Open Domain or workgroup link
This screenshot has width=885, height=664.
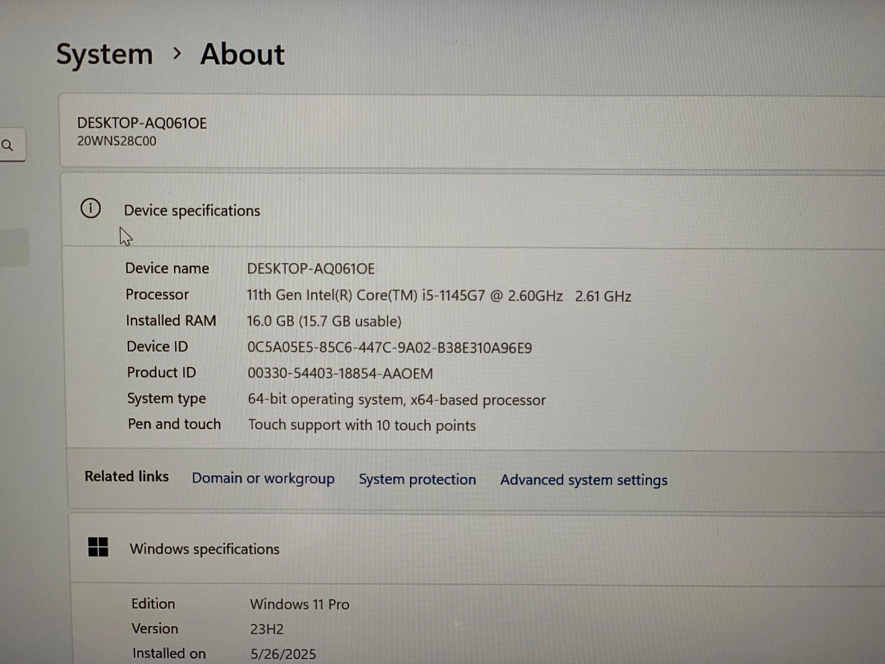[x=263, y=478]
